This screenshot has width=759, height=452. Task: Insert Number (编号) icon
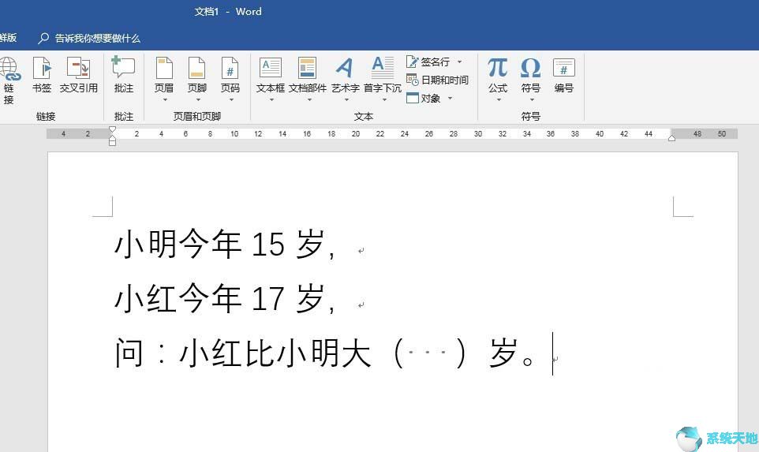pyautogui.click(x=564, y=68)
